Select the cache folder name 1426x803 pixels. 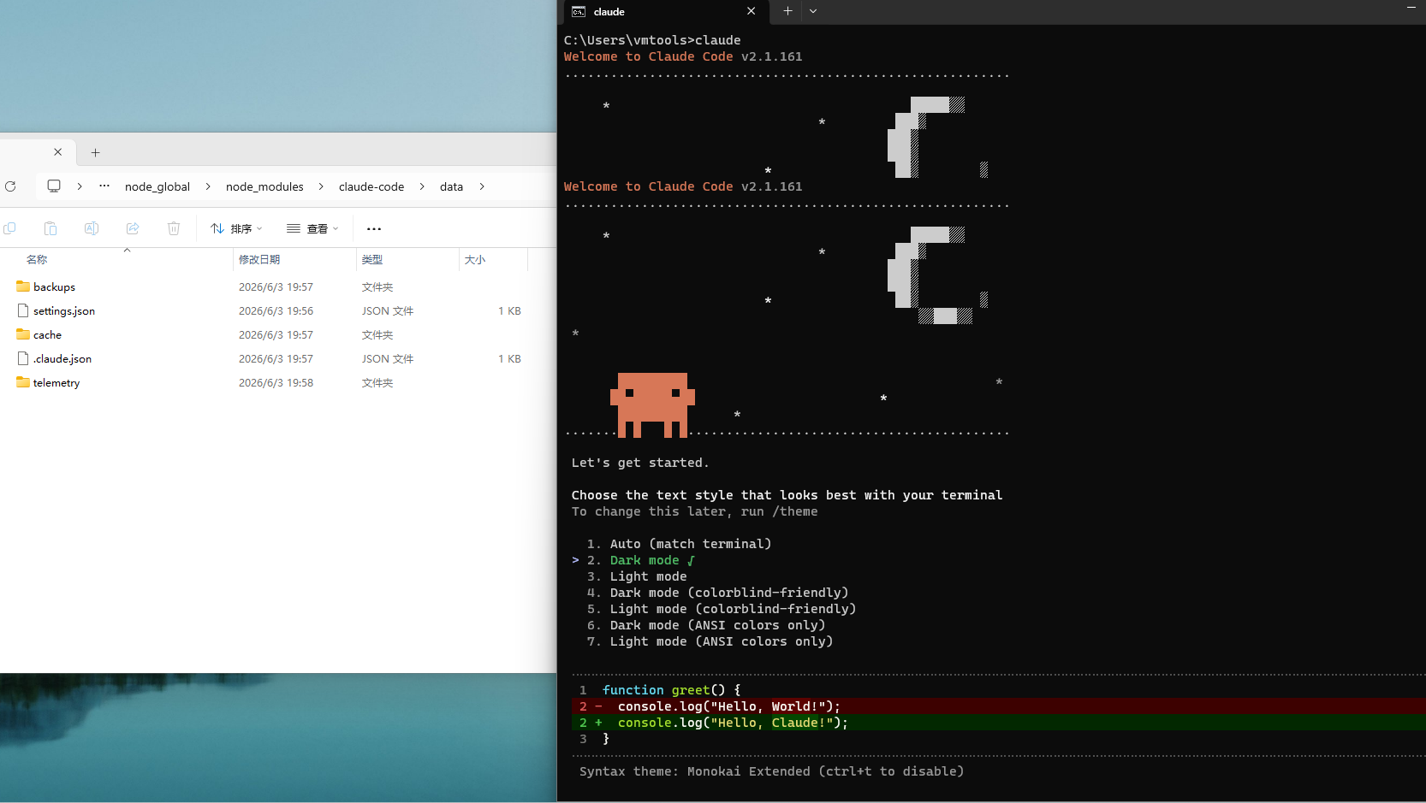[47, 334]
